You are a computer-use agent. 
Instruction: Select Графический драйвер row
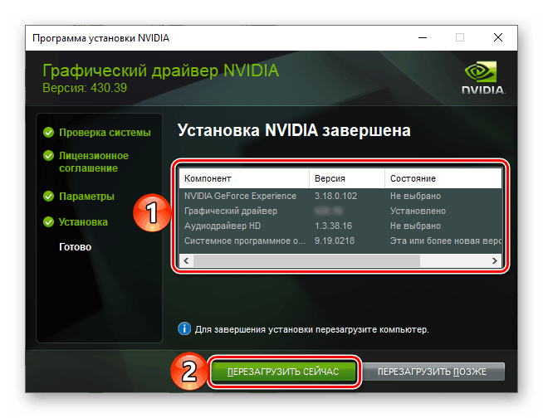[x=340, y=211]
